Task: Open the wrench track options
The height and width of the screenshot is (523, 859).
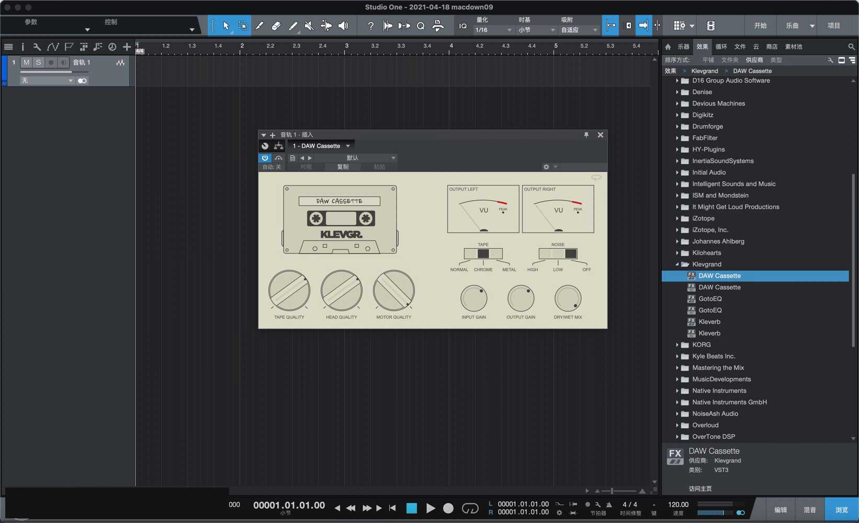Action: tap(37, 47)
